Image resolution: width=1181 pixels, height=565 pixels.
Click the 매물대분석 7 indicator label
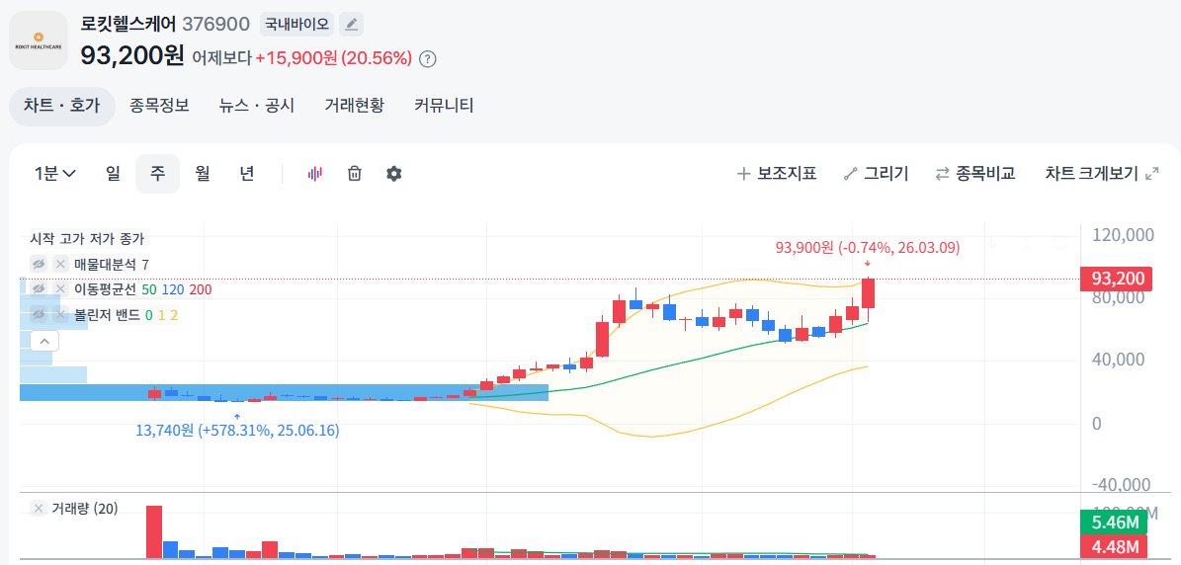112,264
